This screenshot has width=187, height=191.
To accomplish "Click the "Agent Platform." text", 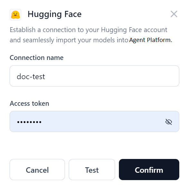I will 151,40.
